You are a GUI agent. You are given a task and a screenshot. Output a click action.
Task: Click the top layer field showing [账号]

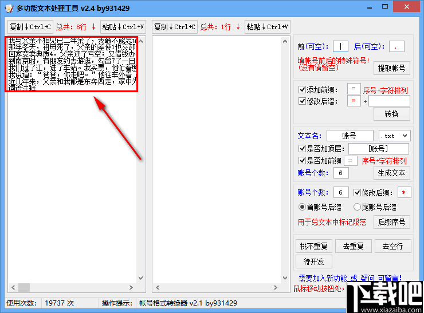click(x=379, y=149)
